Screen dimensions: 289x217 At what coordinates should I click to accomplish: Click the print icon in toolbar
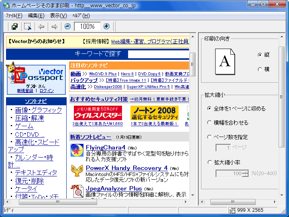click(x=14, y=27)
